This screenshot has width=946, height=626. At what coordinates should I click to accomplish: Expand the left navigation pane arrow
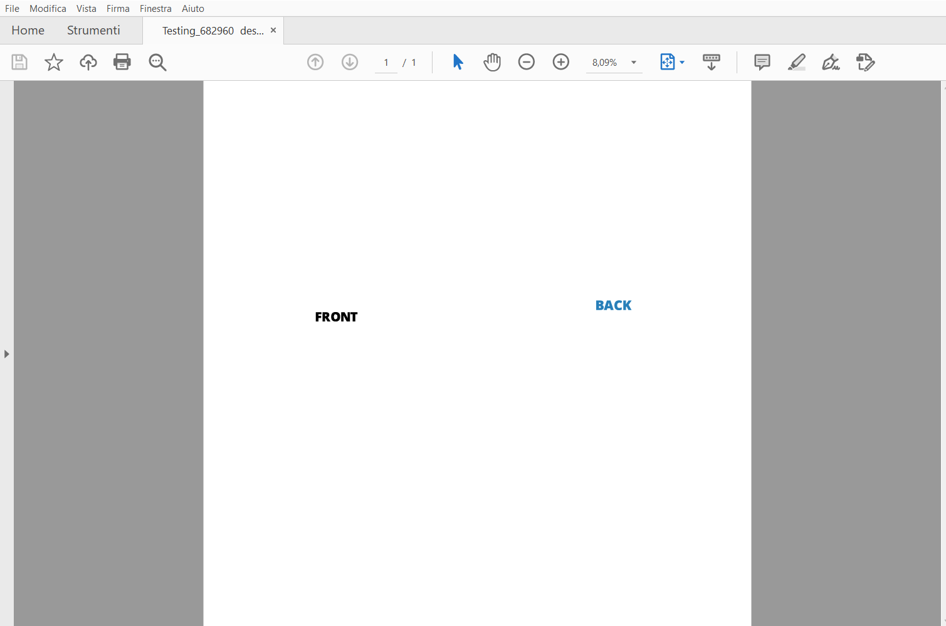pyautogui.click(x=6, y=354)
